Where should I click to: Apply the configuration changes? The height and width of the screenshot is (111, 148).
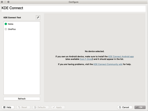pos(58,107)
